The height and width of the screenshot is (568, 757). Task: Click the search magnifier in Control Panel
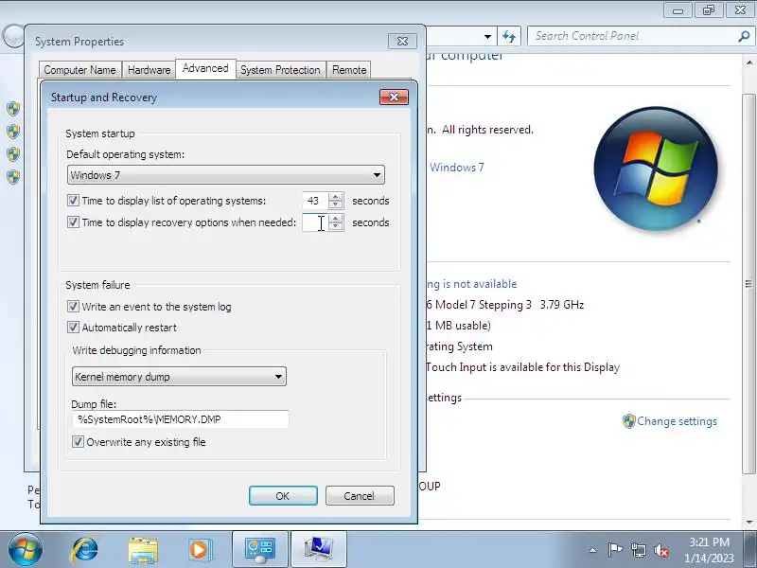744,36
